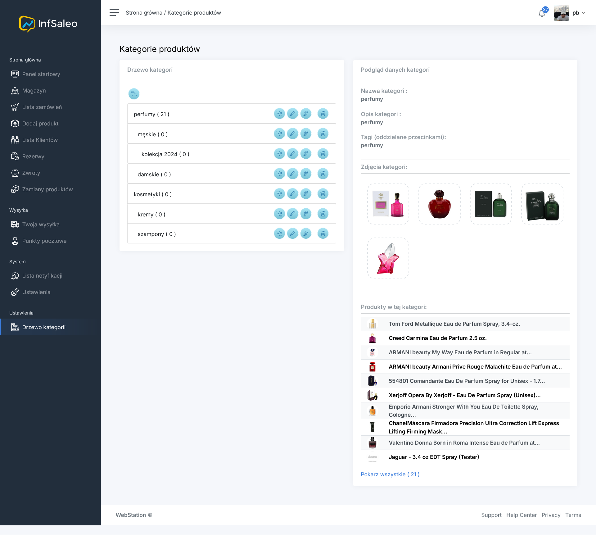Open the Xerjoff Opera product row
This screenshot has height=535, width=596.
pos(465,395)
